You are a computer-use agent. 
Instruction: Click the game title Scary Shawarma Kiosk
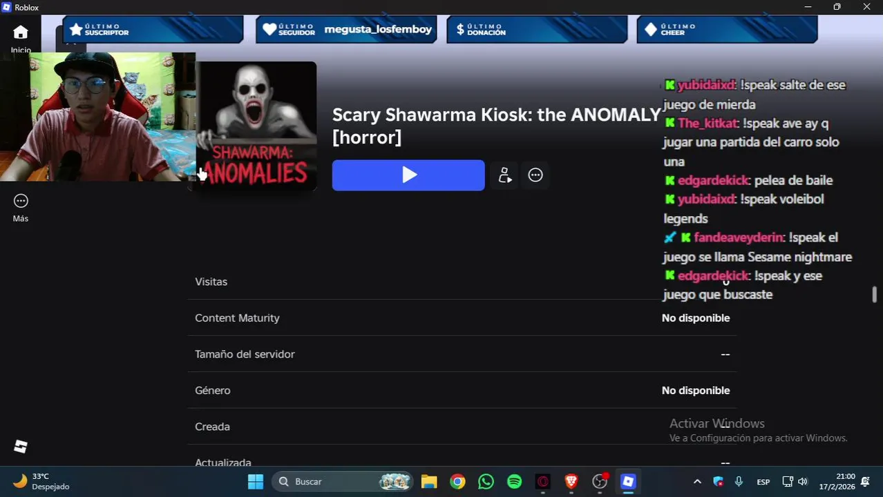tap(497, 126)
